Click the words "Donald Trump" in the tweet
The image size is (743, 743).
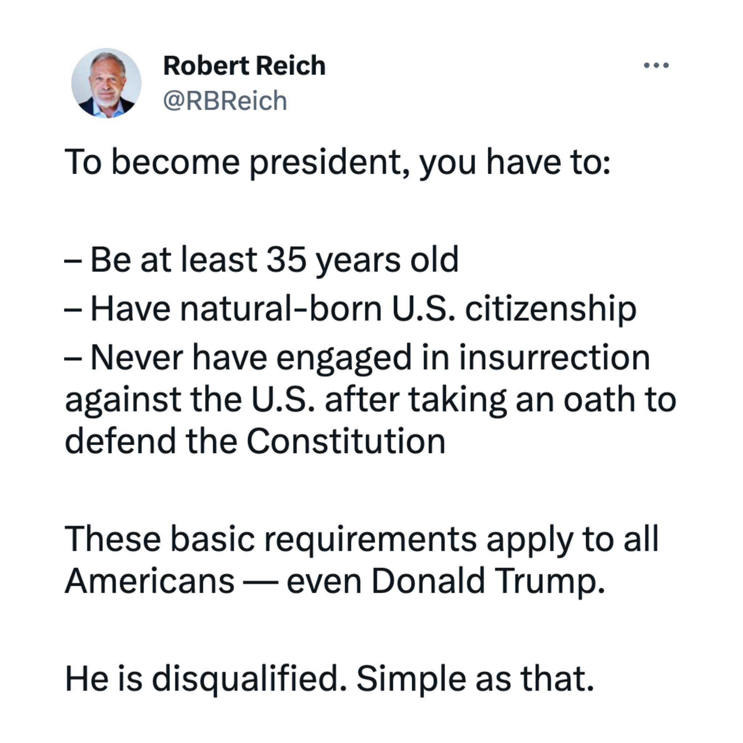(488, 581)
